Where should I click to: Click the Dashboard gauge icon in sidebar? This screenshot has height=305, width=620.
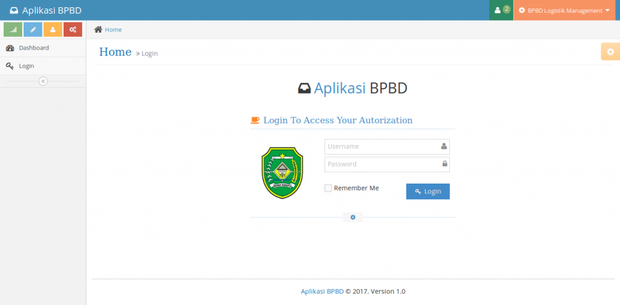(10, 48)
